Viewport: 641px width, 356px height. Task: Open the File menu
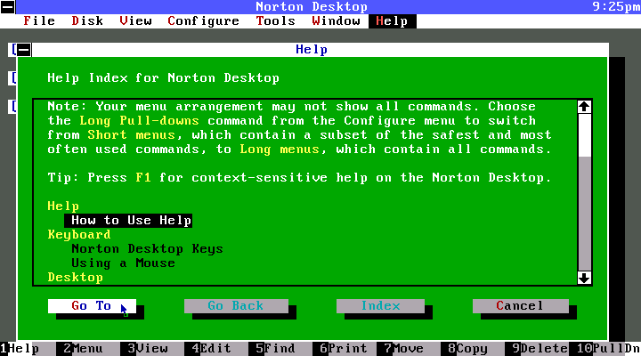click(39, 20)
